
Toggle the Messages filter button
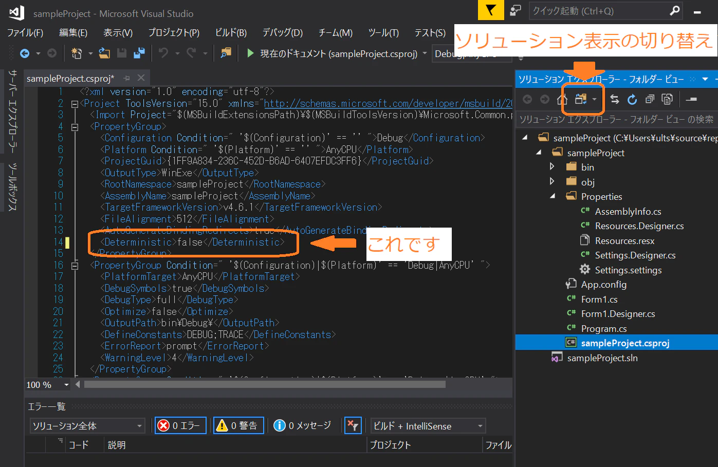[302, 425]
